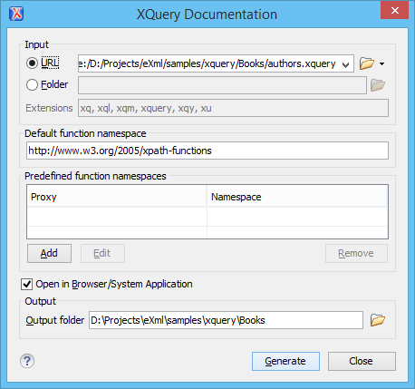Click the Folder path input field
This screenshot has width=415, height=389.
(222, 85)
